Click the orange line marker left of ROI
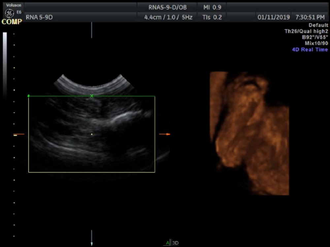This screenshot has width=330, height=247. tap(19, 134)
